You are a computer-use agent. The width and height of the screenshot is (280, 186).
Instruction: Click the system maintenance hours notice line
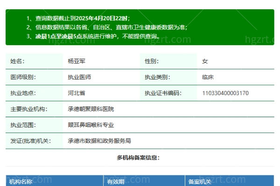(97, 36)
